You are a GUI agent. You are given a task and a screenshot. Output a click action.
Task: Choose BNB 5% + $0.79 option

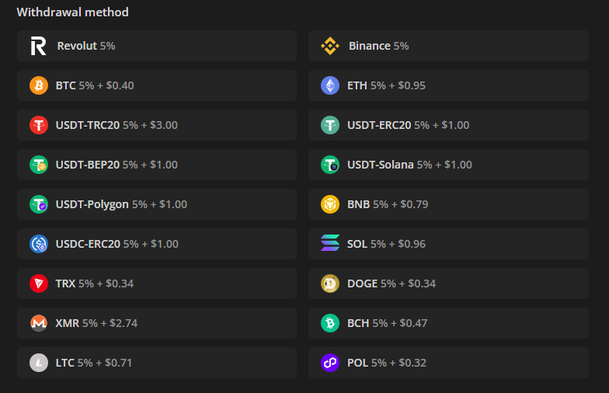pos(449,204)
